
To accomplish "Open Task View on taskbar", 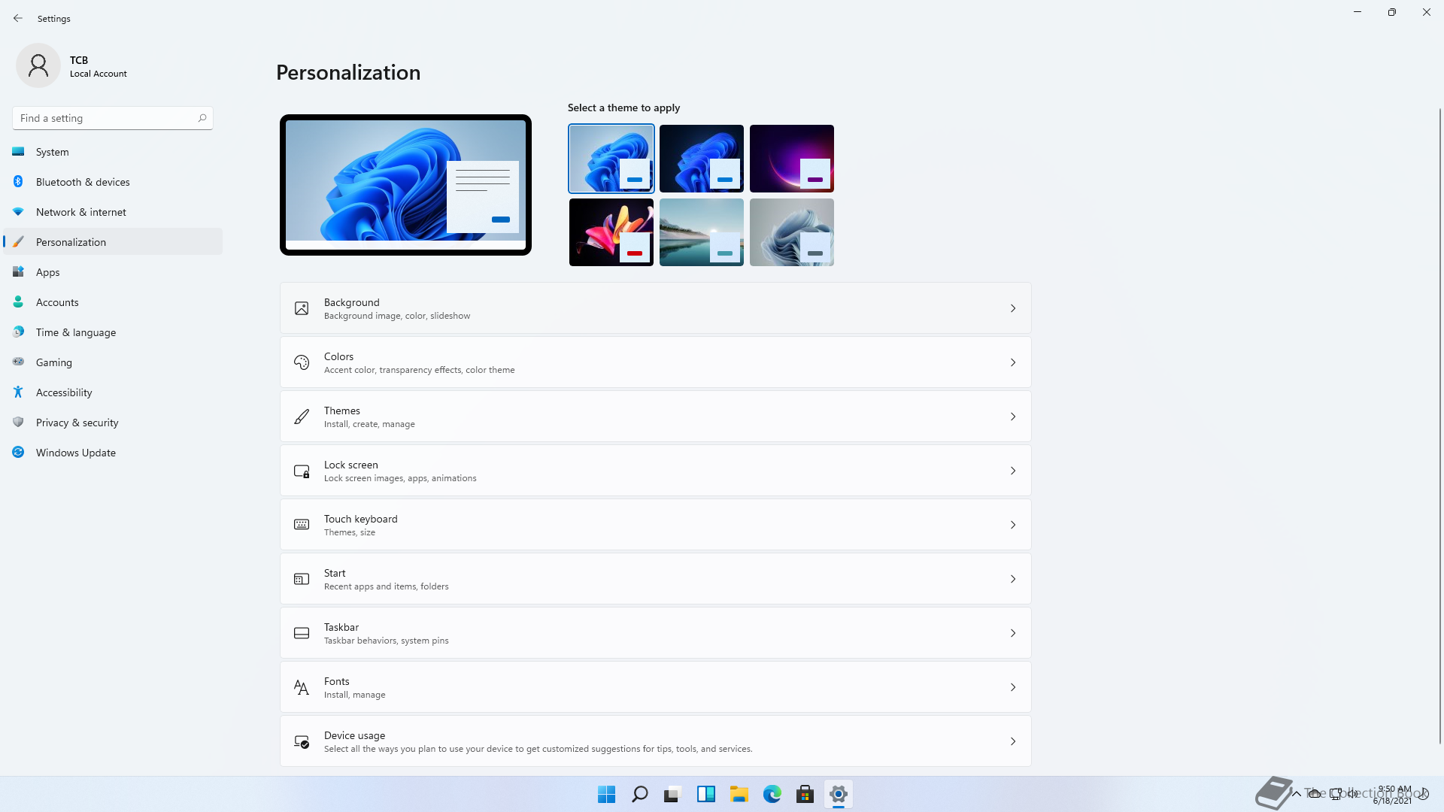I will click(672, 794).
